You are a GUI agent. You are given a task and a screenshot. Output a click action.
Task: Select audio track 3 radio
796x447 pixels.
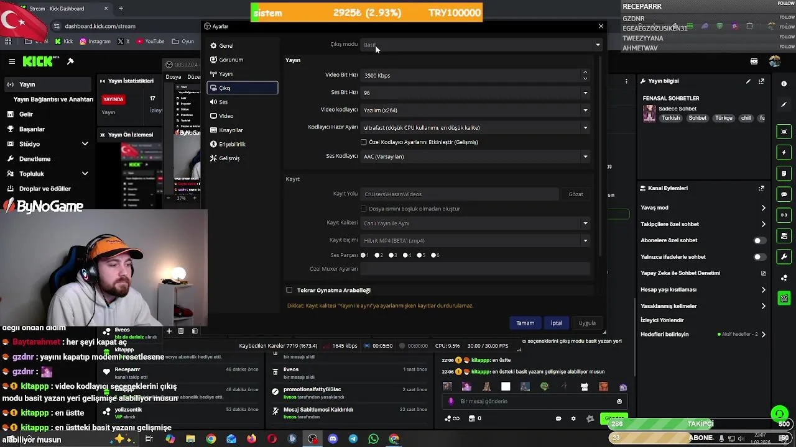(x=391, y=255)
